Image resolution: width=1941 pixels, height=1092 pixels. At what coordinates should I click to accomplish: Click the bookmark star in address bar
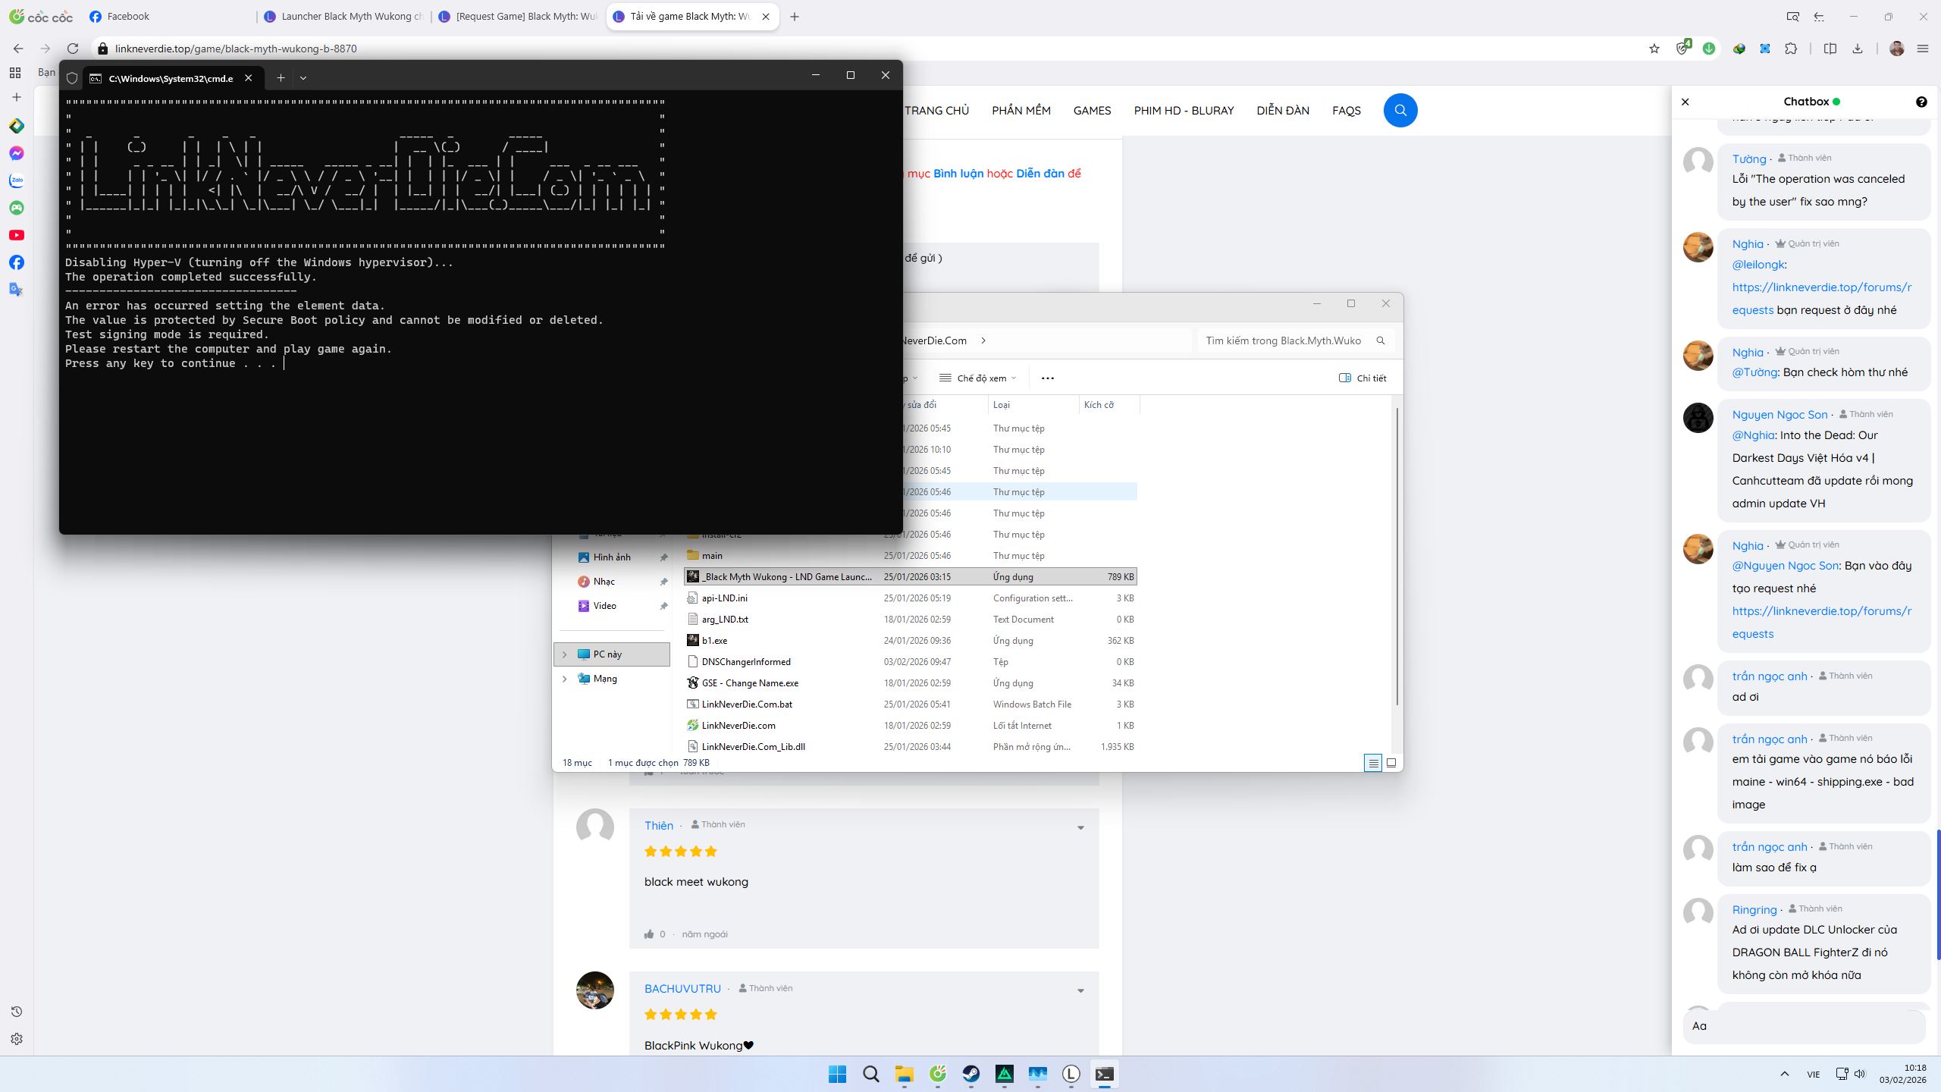[1654, 49]
